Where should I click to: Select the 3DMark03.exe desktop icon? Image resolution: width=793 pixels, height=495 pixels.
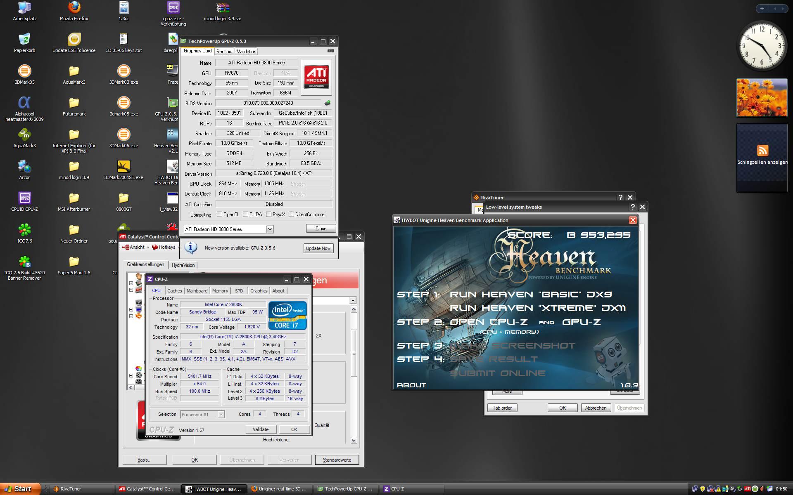(x=123, y=75)
